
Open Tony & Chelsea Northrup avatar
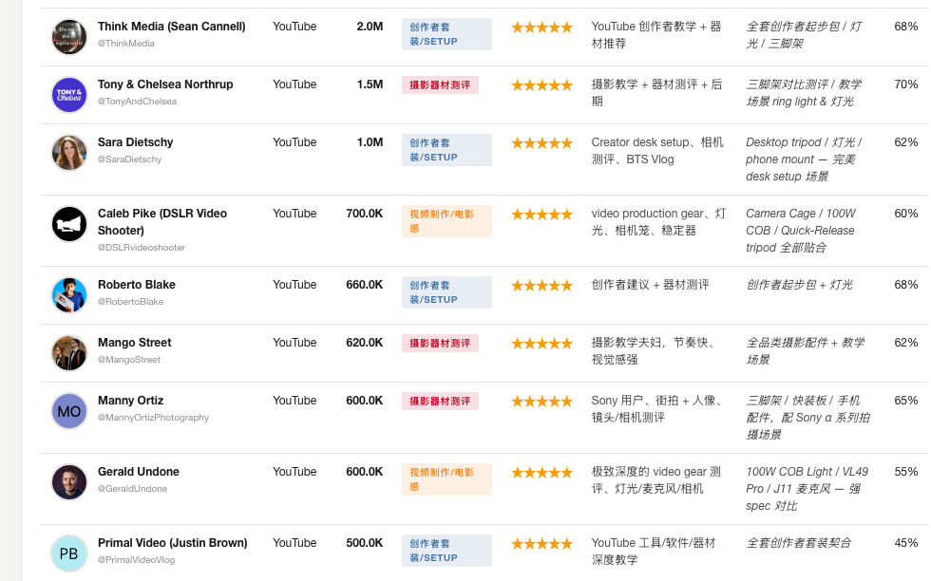(x=68, y=95)
